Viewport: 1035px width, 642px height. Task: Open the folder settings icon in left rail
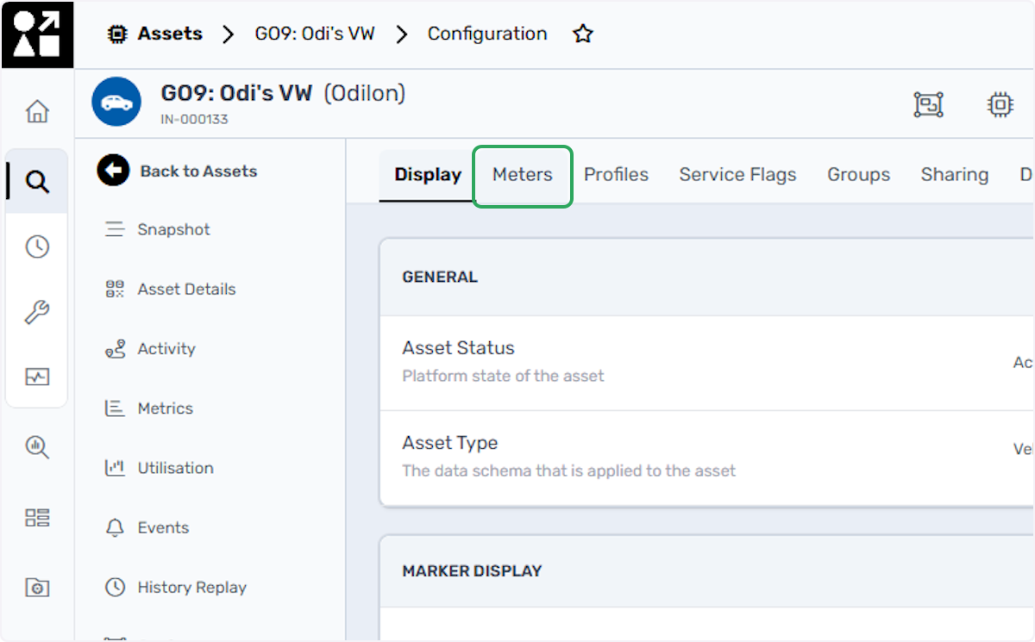click(x=37, y=588)
